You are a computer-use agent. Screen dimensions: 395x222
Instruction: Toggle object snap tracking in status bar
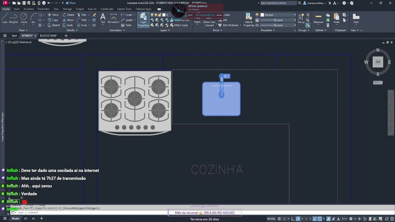[314, 219]
